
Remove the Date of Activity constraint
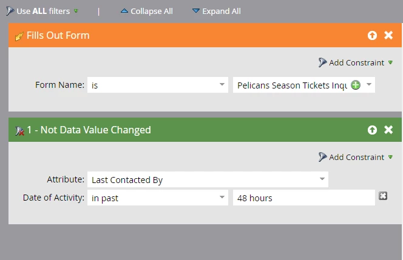tap(383, 196)
